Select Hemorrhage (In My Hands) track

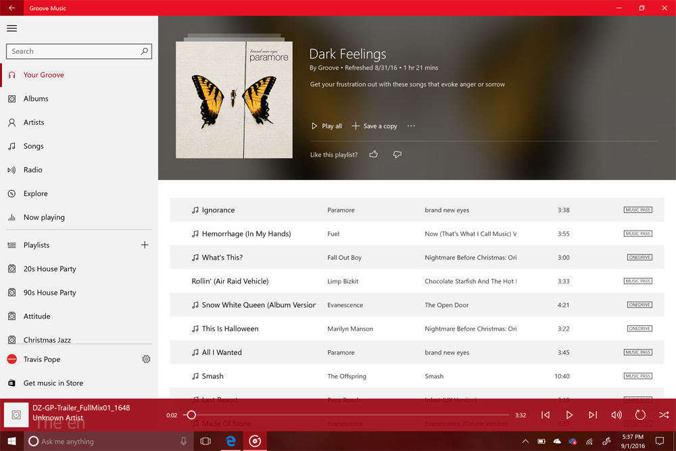[246, 234]
